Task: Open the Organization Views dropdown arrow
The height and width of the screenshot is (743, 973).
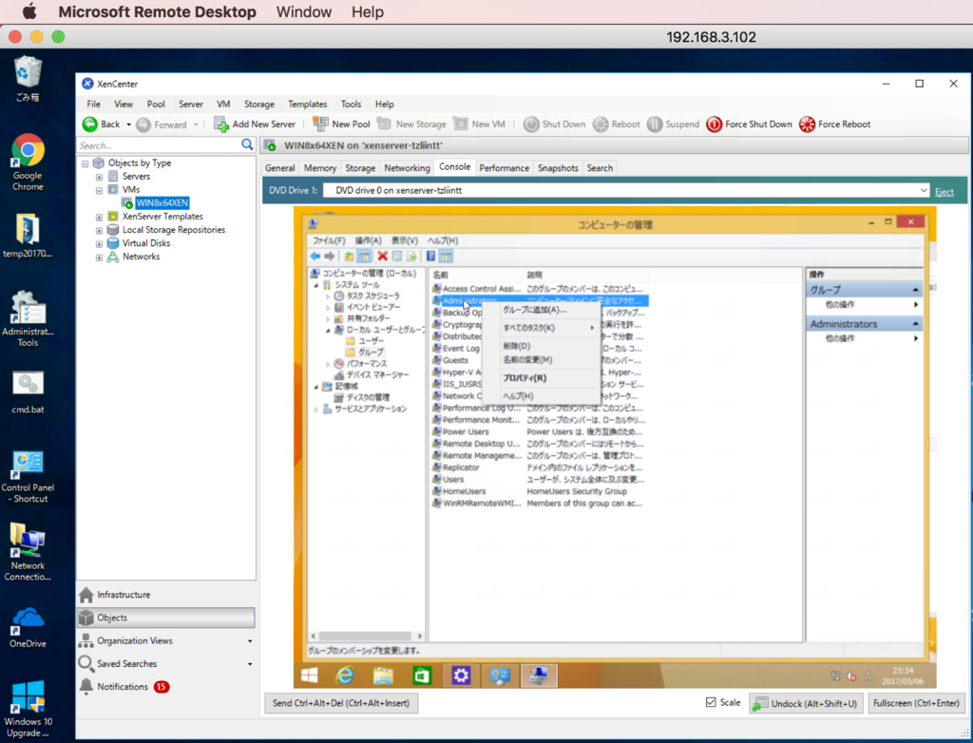Action: (250, 641)
